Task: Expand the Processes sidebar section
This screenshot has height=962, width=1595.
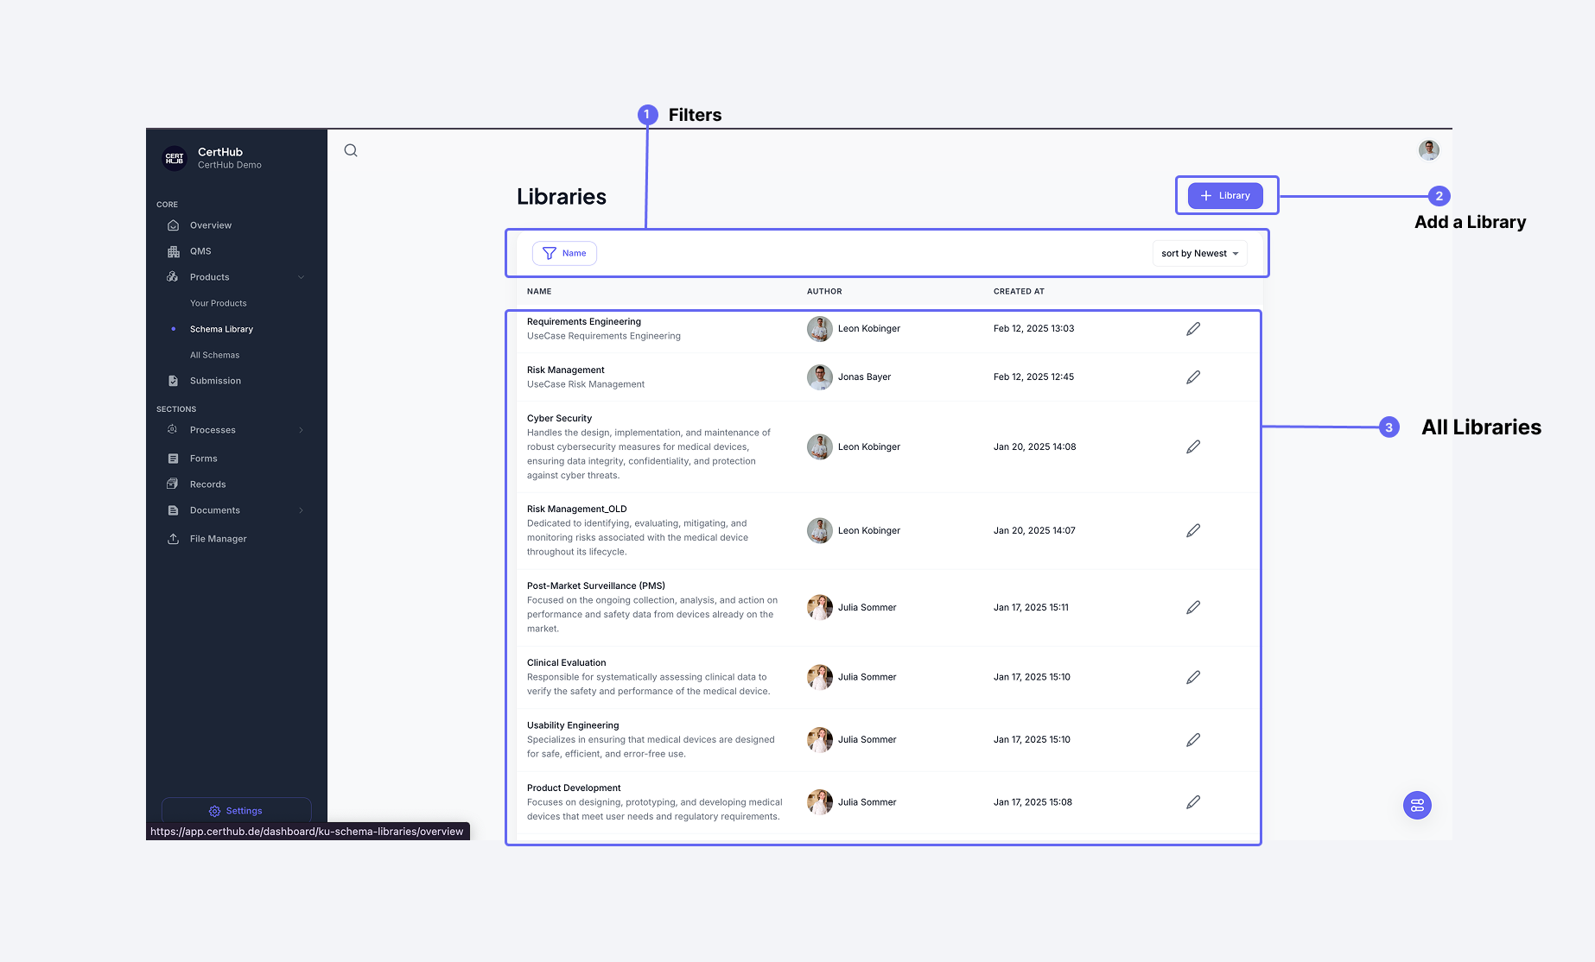Action: pyautogui.click(x=301, y=430)
